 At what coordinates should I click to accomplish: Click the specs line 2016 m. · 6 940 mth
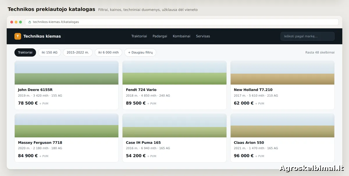148,148
